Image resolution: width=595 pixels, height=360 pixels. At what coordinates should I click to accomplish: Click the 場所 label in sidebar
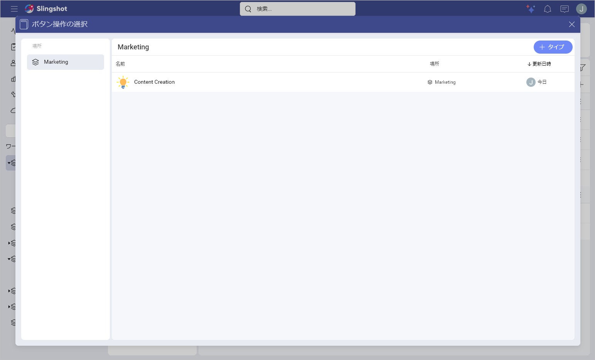(x=37, y=46)
